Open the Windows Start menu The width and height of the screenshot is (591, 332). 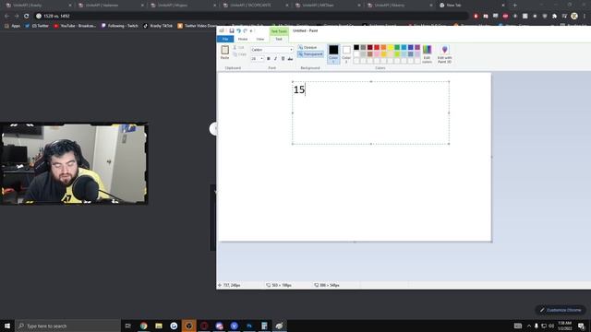coord(7,326)
